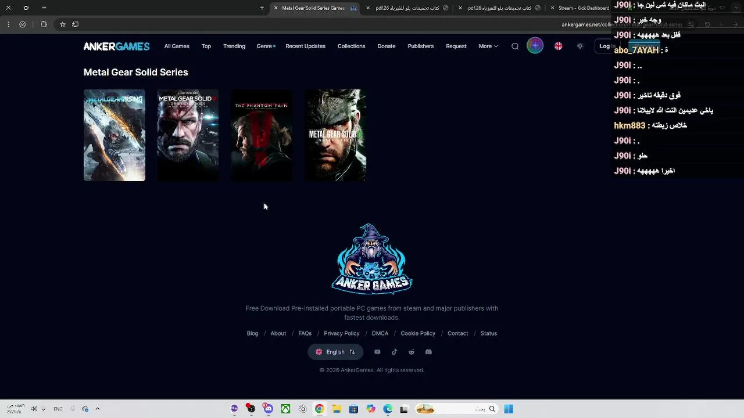Click the purple sparkle circular icon
The height and width of the screenshot is (418, 744).
(535, 46)
